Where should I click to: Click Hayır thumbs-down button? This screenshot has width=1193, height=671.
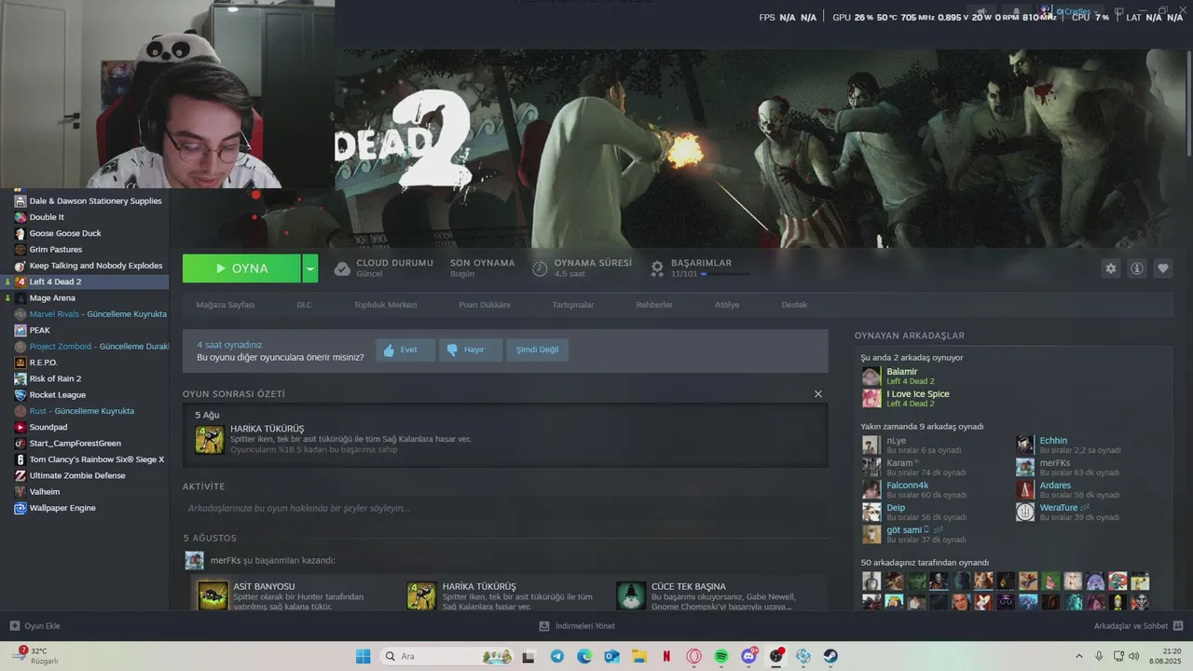[471, 349]
